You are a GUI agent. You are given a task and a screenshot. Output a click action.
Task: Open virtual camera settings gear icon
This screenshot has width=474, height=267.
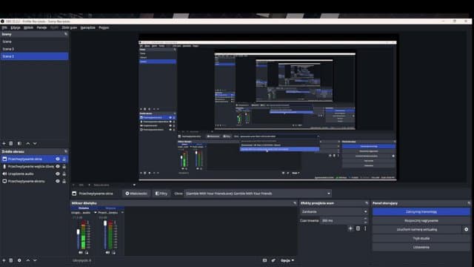pyautogui.click(x=466, y=229)
